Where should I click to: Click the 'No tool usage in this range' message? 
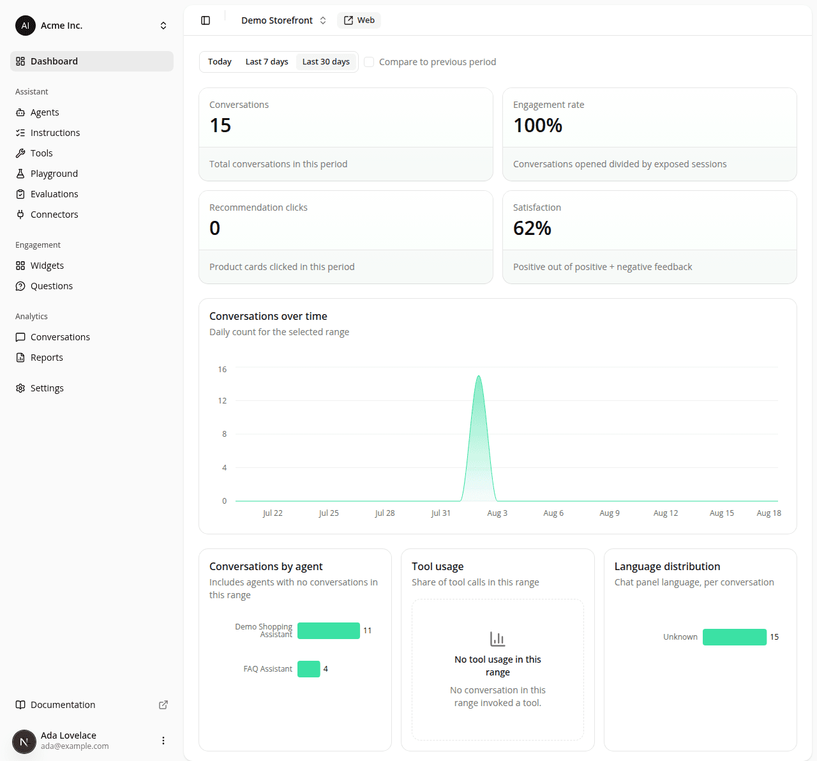(498, 666)
